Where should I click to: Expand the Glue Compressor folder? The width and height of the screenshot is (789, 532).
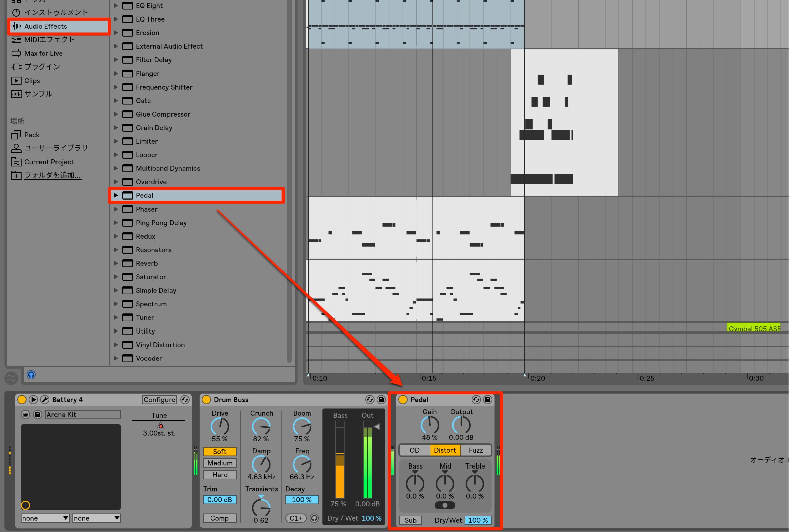pos(116,114)
